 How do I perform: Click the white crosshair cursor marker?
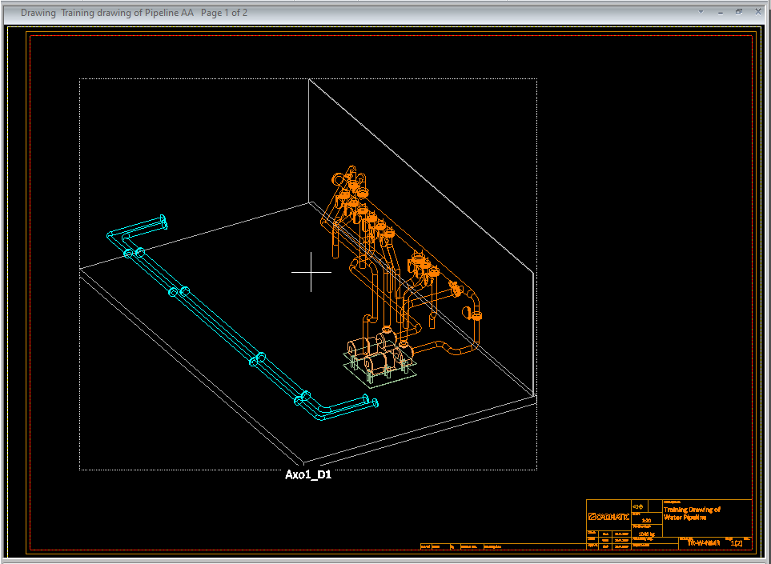coord(311,271)
